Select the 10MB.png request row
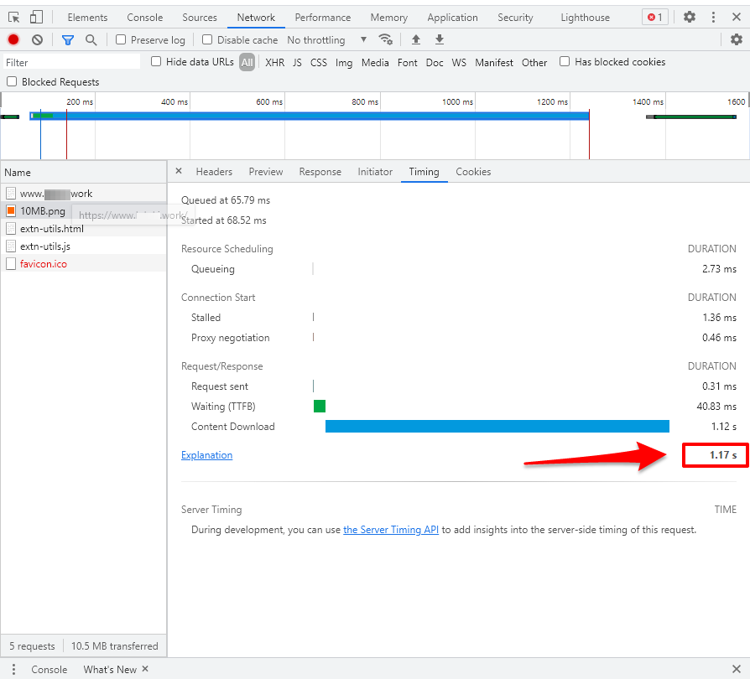 [x=84, y=210]
